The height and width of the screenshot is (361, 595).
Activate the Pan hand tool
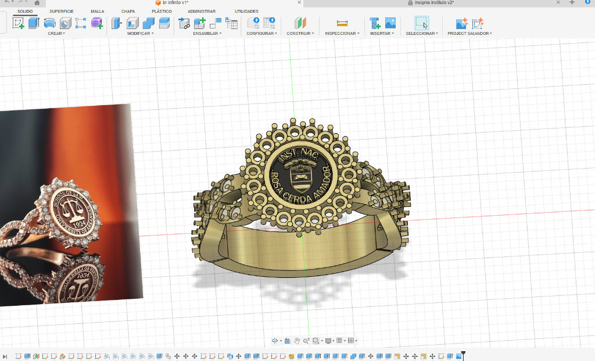[297, 341]
